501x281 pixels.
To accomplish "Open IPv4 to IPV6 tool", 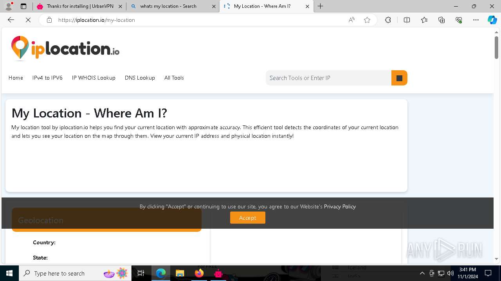I will [x=47, y=78].
